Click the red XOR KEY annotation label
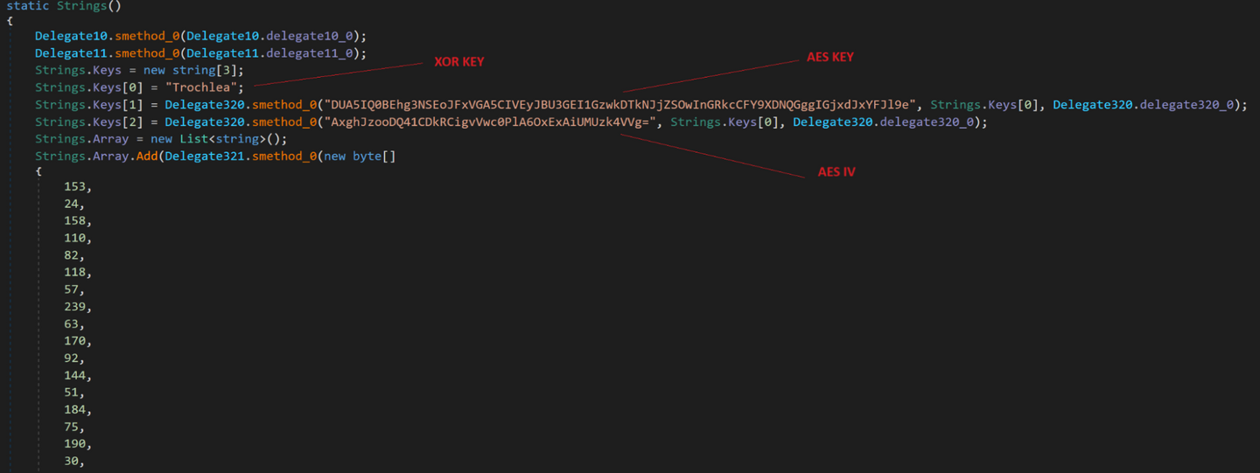 click(x=459, y=62)
